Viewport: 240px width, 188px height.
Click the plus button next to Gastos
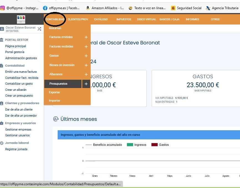click(86, 56)
